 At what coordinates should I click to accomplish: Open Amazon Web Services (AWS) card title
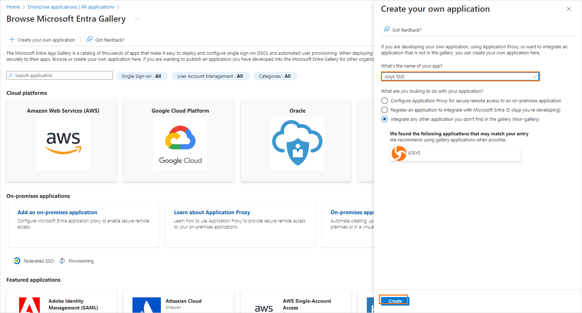[x=63, y=110]
